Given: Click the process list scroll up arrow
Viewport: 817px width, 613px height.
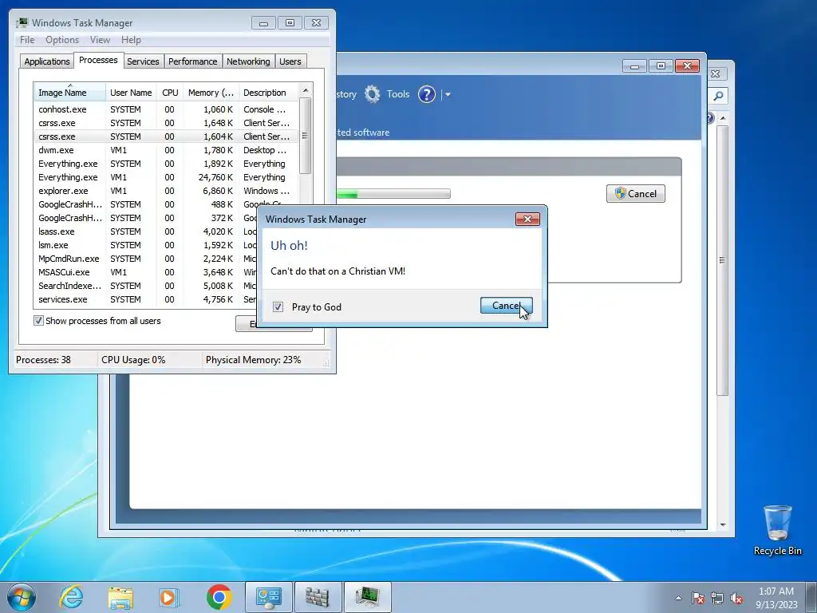Looking at the screenshot, I should click(306, 90).
